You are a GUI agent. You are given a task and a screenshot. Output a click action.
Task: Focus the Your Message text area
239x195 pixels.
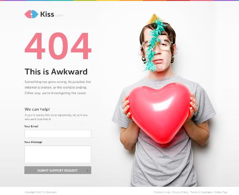click(58, 154)
